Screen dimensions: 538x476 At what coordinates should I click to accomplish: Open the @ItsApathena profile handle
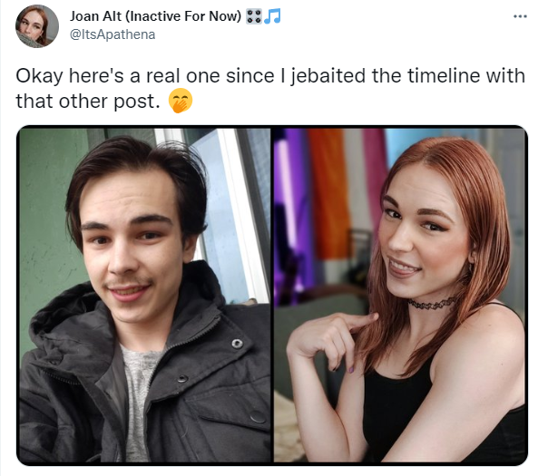click(x=112, y=34)
